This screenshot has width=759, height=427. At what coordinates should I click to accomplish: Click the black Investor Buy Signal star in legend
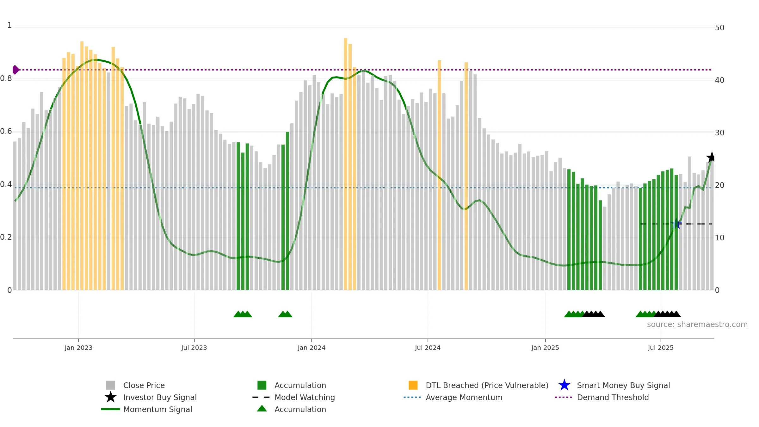tap(111, 397)
